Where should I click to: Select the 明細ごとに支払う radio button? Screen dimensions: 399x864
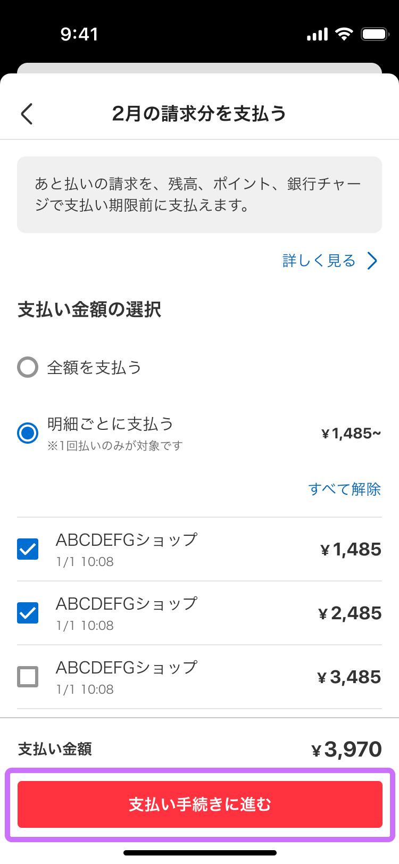pyautogui.click(x=28, y=433)
